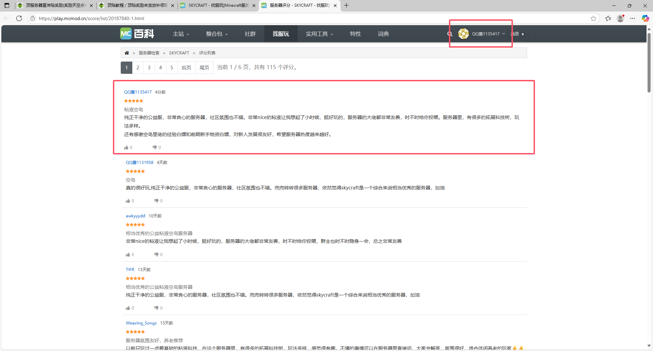This screenshot has width=653, height=351.
Task: Open the browser favorites list icon
Action: [x=608, y=18]
